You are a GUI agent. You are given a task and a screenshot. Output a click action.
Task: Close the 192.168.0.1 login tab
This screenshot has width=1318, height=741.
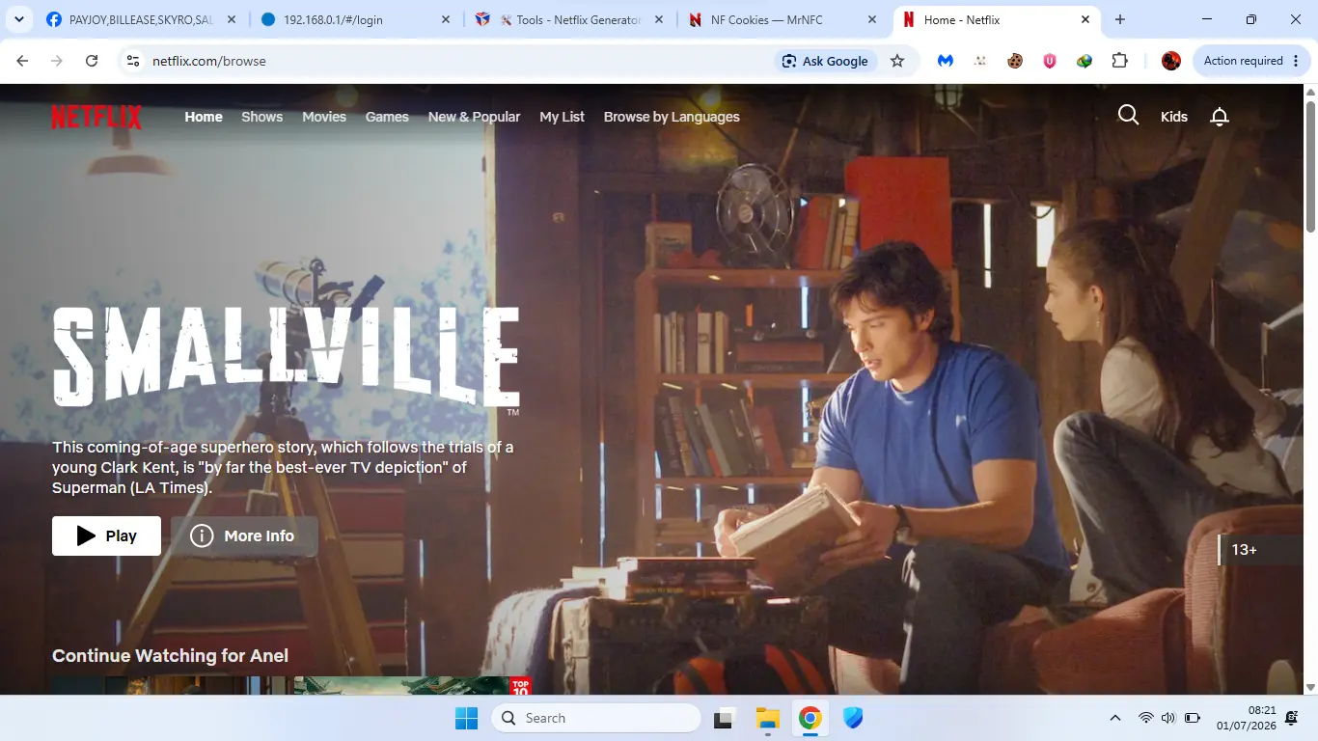[445, 19]
